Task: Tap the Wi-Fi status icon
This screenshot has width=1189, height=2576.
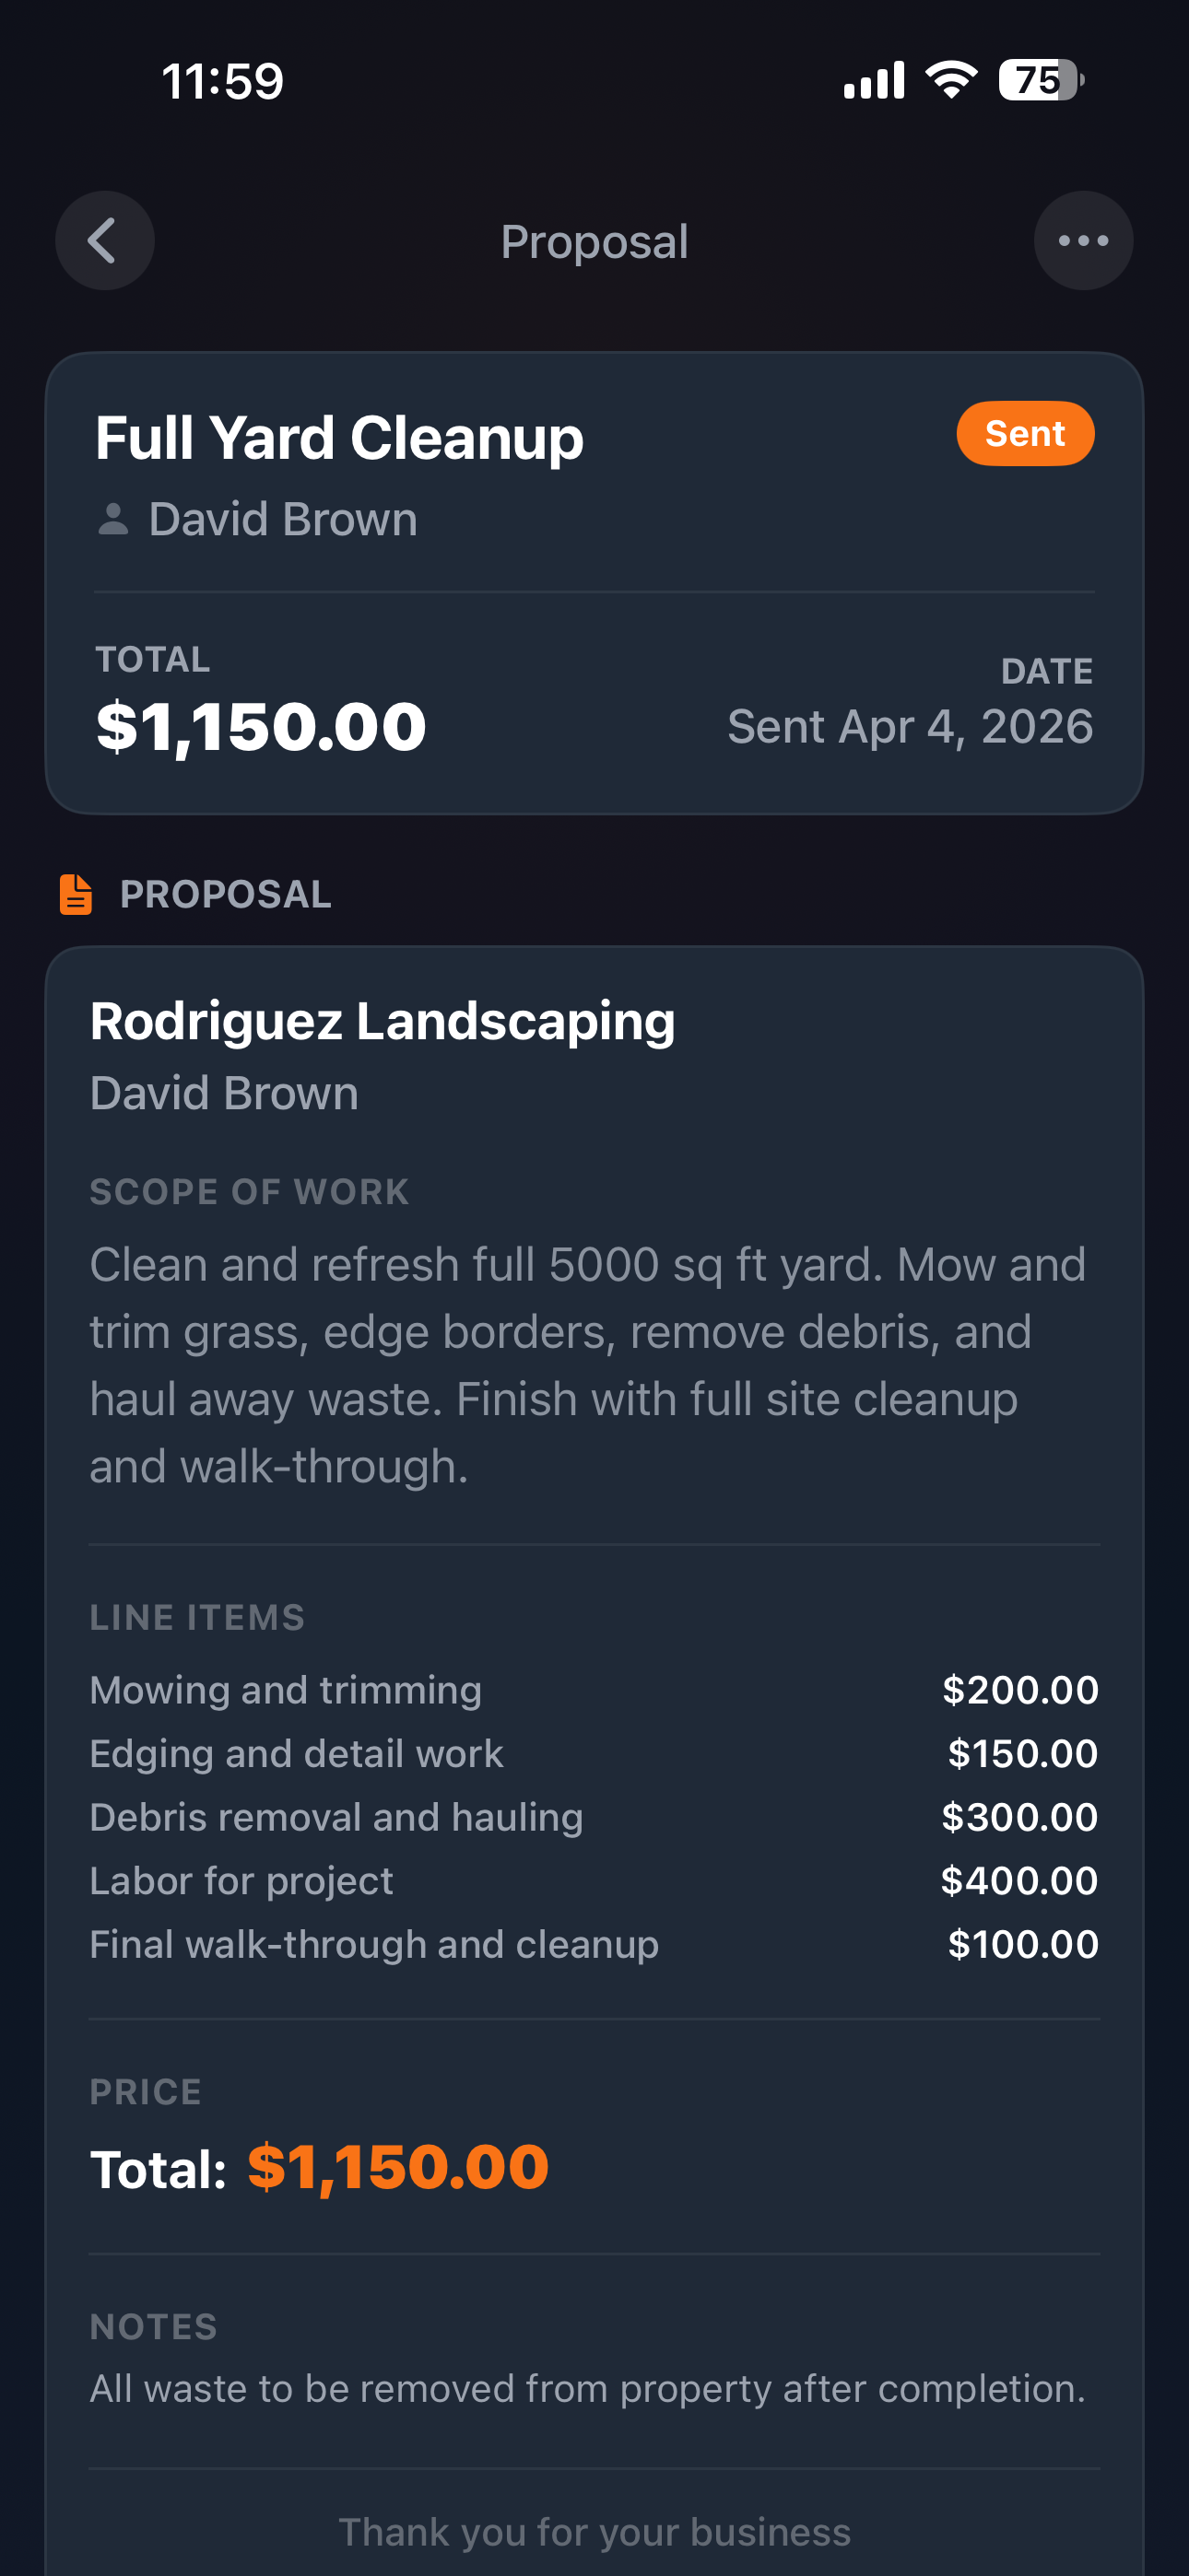Action: click(952, 80)
